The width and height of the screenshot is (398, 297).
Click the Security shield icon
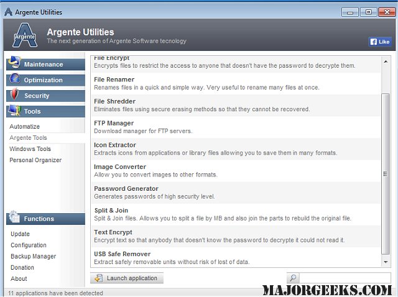(14, 94)
